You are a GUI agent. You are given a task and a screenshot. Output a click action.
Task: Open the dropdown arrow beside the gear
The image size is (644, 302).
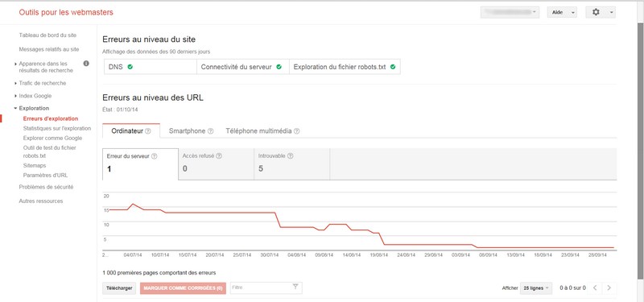(x=612, y=12)
